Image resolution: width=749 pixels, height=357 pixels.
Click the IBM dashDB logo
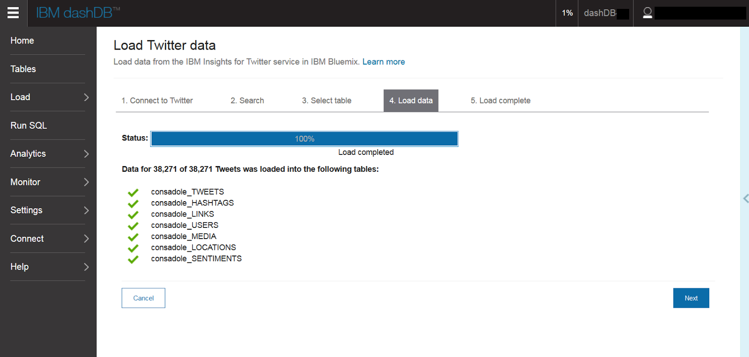click(x=78, y=13)
